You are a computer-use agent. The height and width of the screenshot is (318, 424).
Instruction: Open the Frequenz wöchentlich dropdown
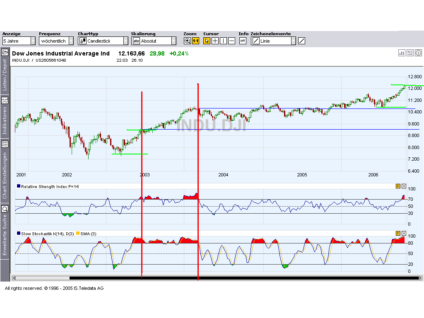tap(56, 41)
